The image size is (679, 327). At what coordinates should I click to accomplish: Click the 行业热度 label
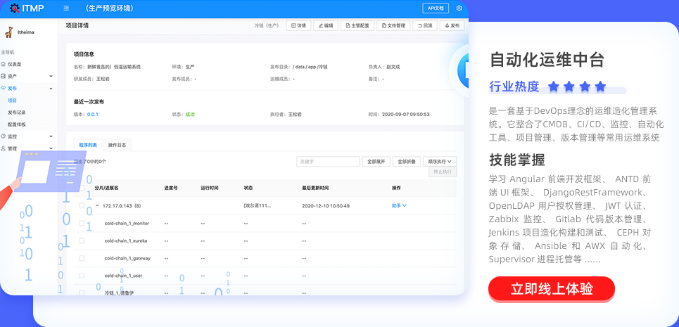coord(514,86)
